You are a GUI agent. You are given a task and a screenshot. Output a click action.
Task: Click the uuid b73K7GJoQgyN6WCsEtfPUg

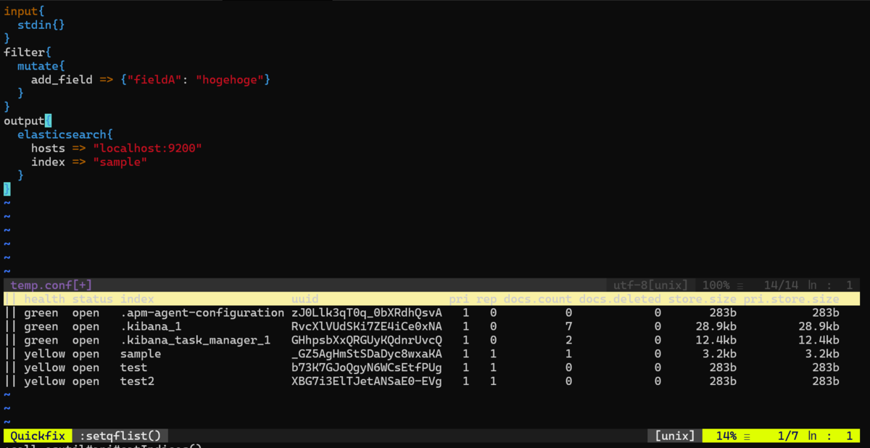(x=367, y=368)
